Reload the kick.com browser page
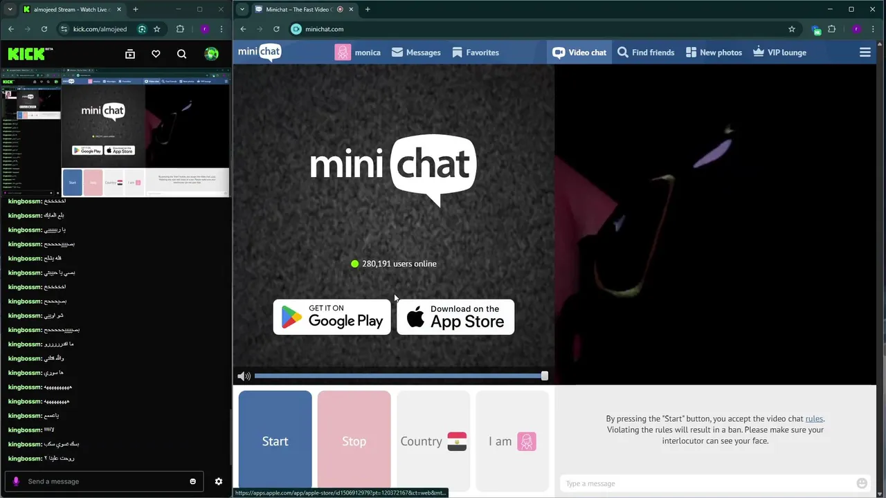Image resolution: width=886 pixels, height=498 pixels. [x=44, y=29]
